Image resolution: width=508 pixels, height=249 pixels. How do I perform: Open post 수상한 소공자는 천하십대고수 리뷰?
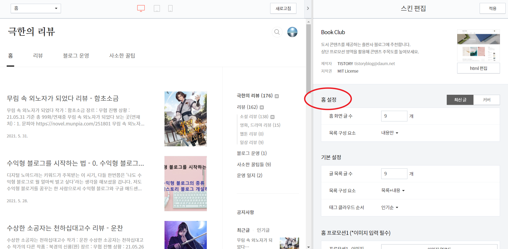(65, 228)
